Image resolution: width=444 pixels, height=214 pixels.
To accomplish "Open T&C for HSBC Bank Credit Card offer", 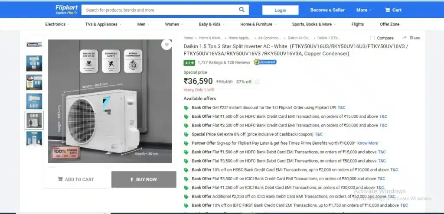I will click(x=394, y=170).
